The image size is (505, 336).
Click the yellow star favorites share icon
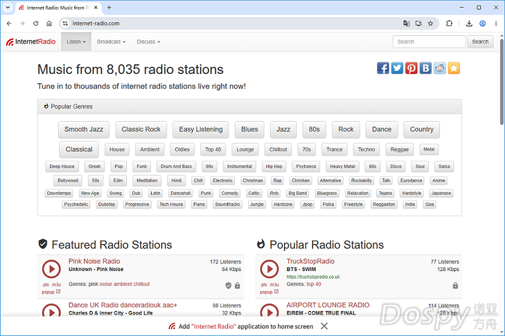click(x=454, y=68)
